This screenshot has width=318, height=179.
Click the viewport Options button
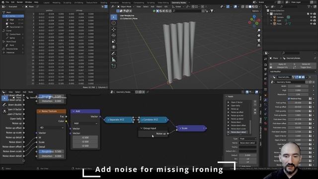point(256,11)
